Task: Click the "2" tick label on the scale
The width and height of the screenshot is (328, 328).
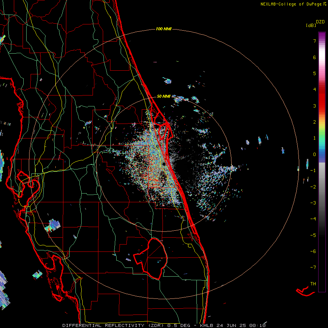Action: coord(315,122)
